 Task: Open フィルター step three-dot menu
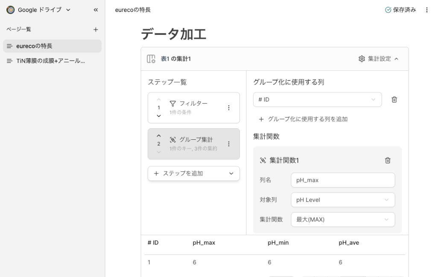click(229, 108)
